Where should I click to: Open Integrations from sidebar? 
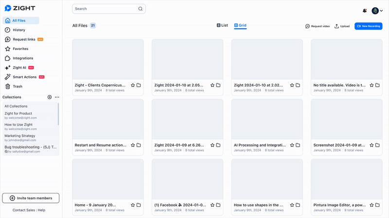point(23,58)
